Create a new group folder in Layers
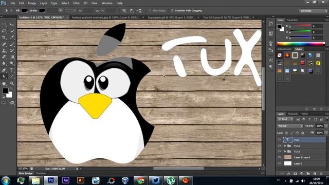 click(308, 174)
